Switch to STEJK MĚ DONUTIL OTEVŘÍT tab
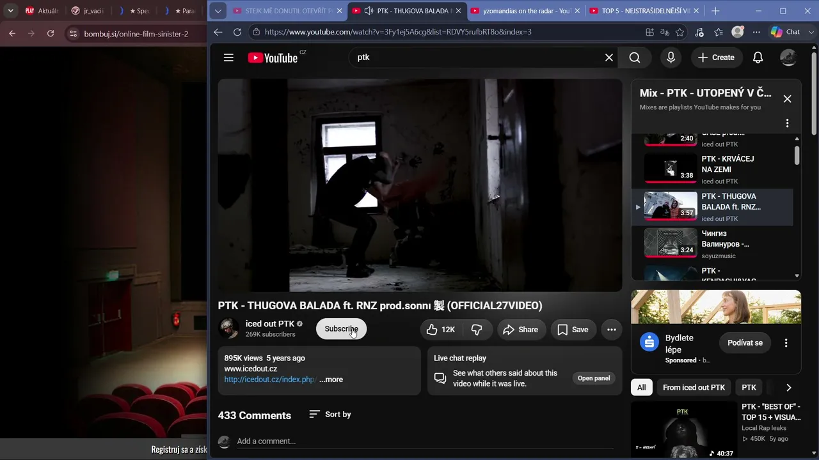The height and width of the screenshot is (460, 819). click(287, 11)
